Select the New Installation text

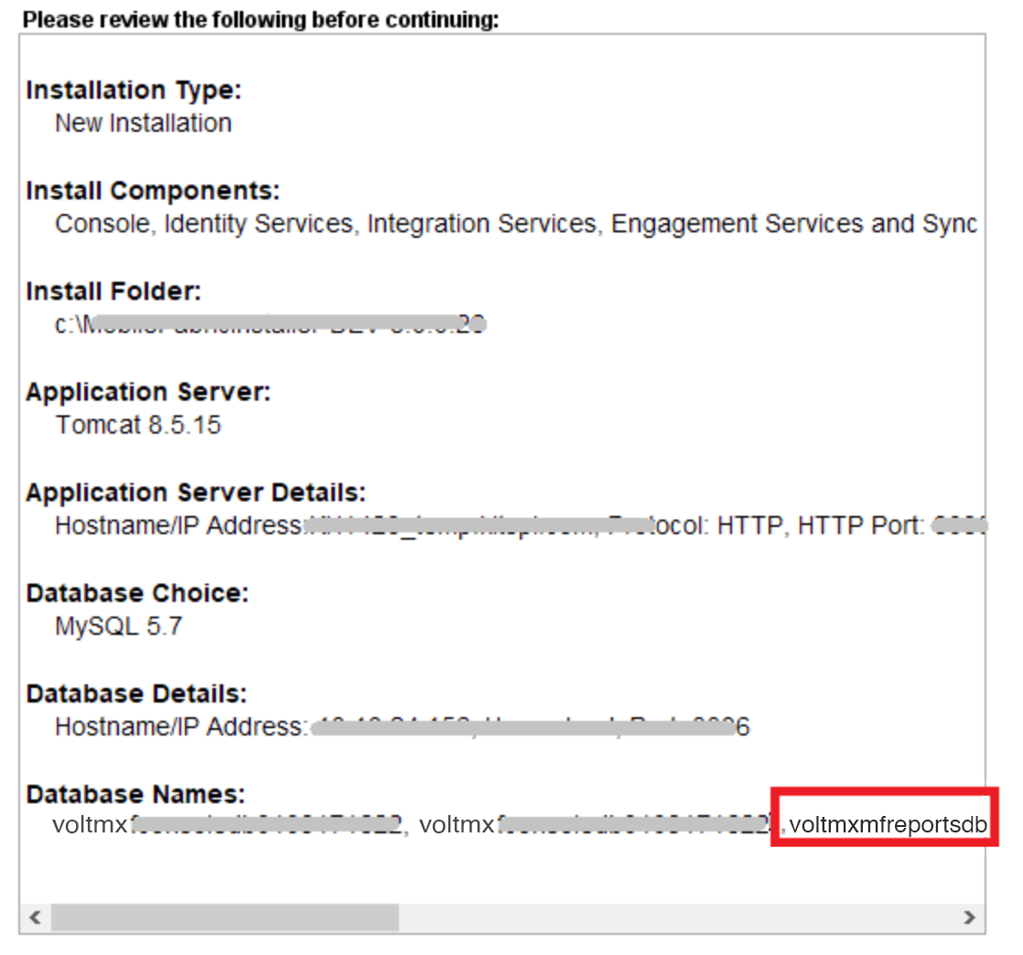[x=143, y=123]
